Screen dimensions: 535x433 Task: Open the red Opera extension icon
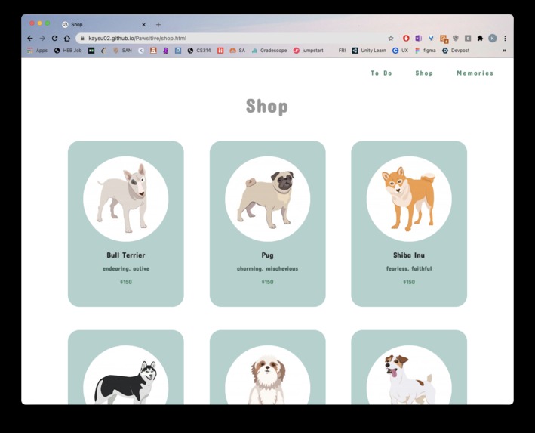406,39
